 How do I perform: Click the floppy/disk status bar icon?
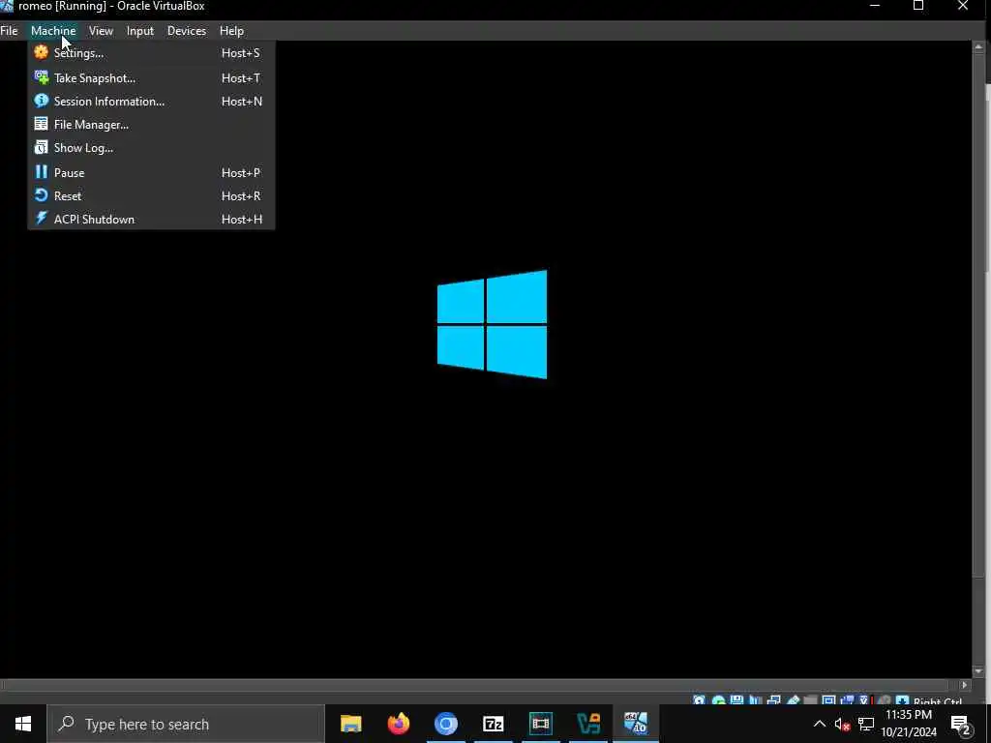pos(736,700)
